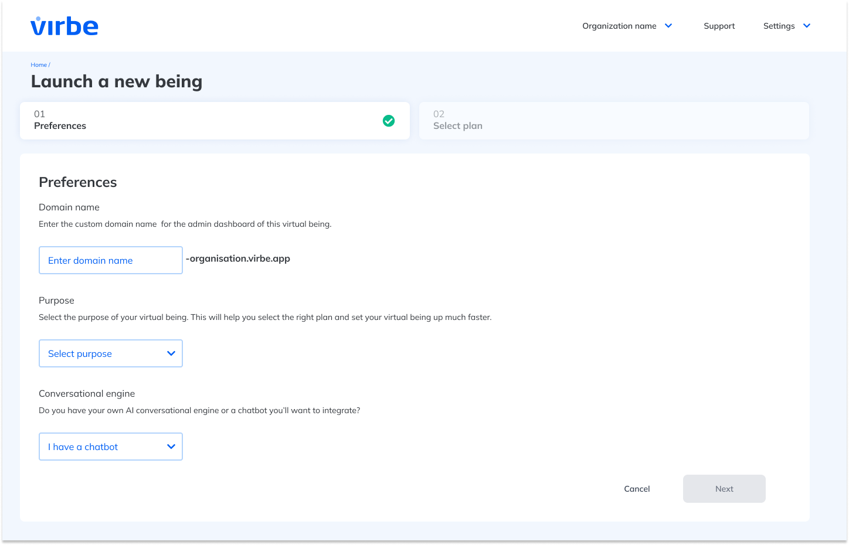Image resolution: width=849 pixels, height=545 pixels.
Task: Click chevron arrow next to Organization name
Action: tap(668, 26)
